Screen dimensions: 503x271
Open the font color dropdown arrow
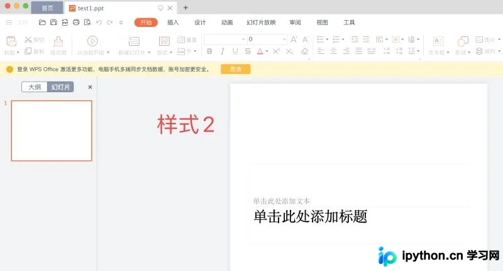click(267, 51)
